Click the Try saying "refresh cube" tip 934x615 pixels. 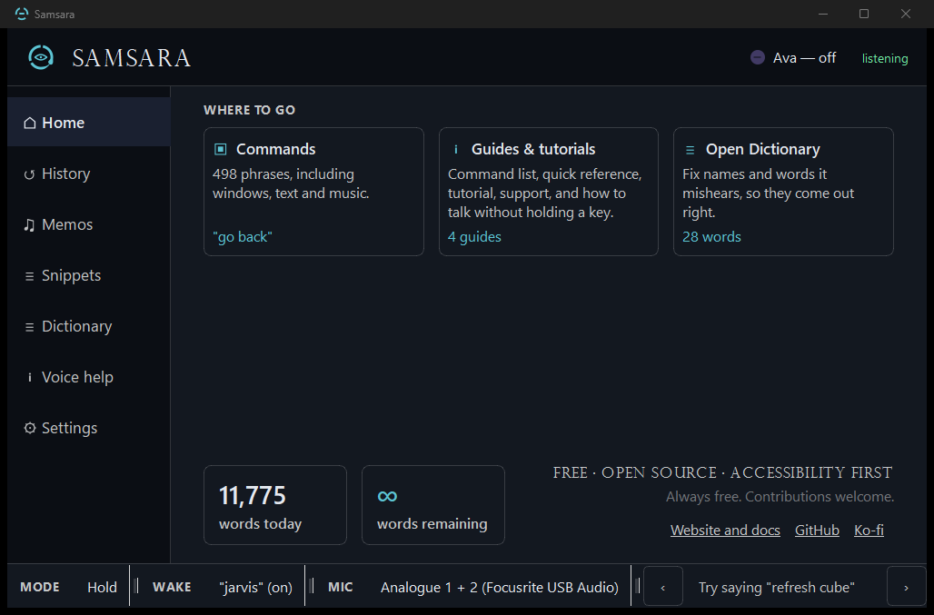pyautogui.click(x=776, y=587)
